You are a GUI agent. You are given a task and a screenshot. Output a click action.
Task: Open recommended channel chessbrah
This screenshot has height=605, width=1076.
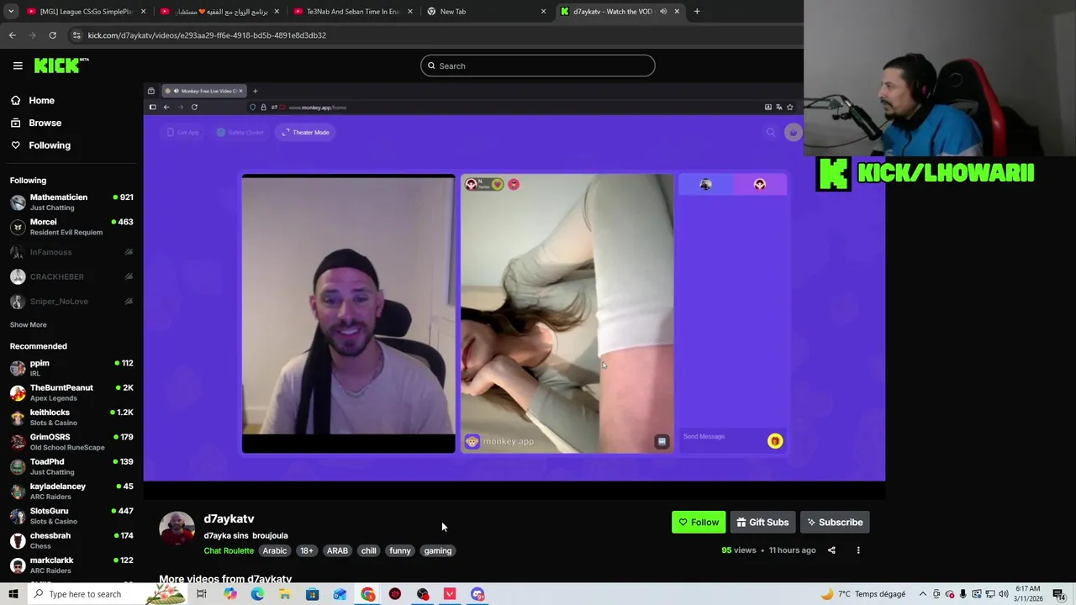pos(71,540)
